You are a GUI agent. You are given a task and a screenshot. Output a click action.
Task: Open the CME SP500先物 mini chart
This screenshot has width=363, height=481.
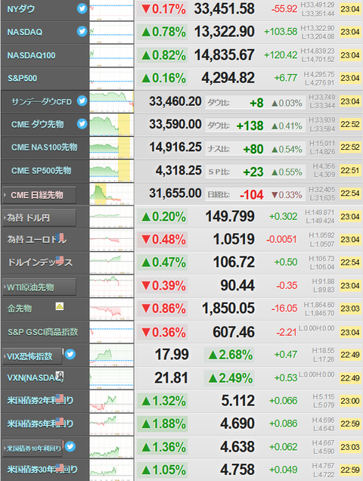point(112,171)
